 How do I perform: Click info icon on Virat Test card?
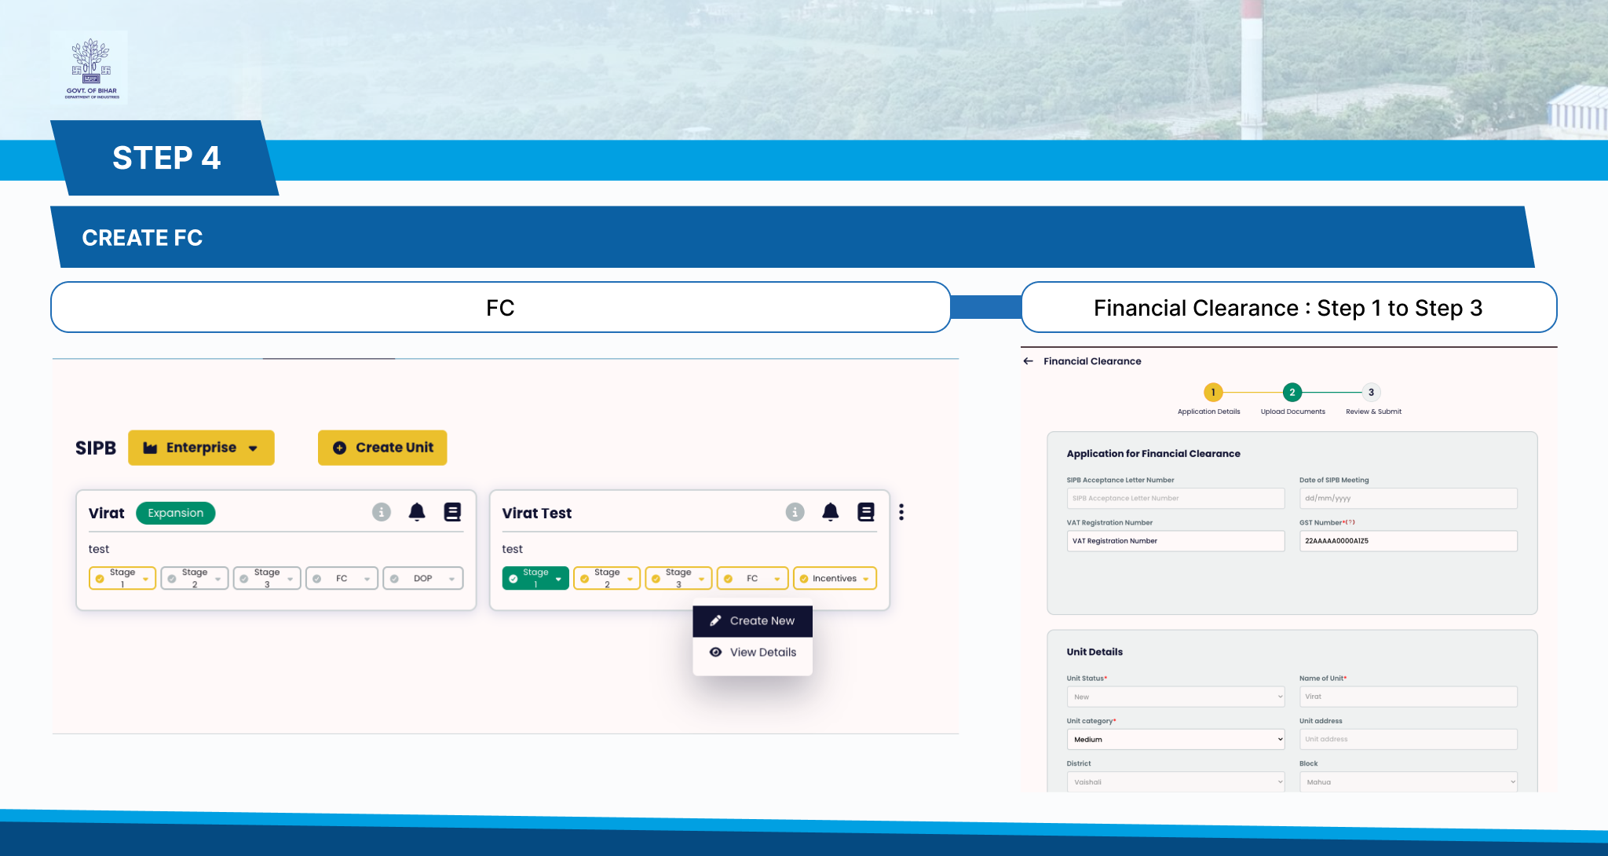[795, 512]
